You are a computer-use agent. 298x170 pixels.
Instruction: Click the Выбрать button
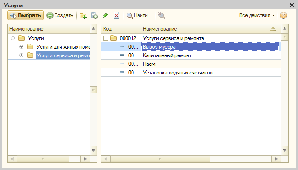click(x=25, y=15)
